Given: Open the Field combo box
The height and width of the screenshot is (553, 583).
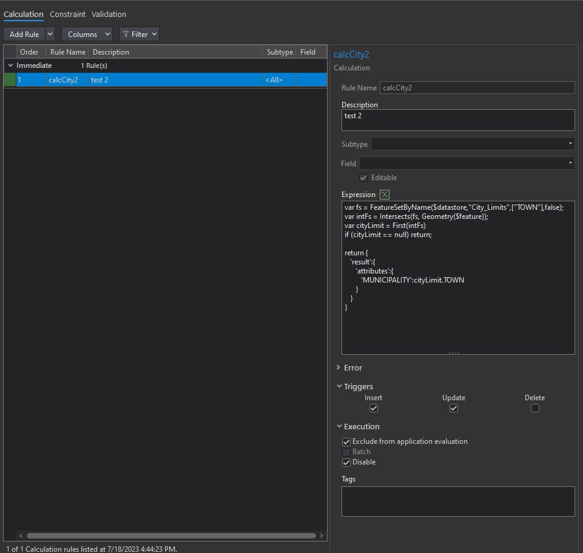Looking at the screenshot, I should (467, 163).
